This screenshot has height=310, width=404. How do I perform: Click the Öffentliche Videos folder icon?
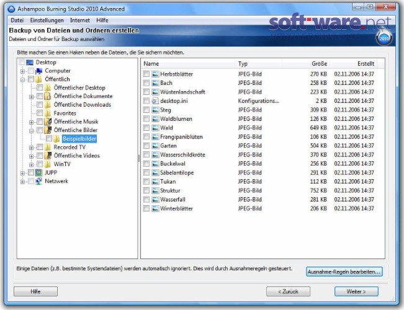click(48, 156)
